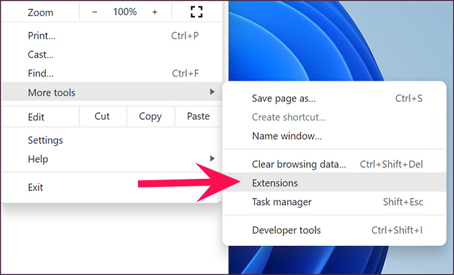Decrease zoom with the minus button

coord(94,12)
